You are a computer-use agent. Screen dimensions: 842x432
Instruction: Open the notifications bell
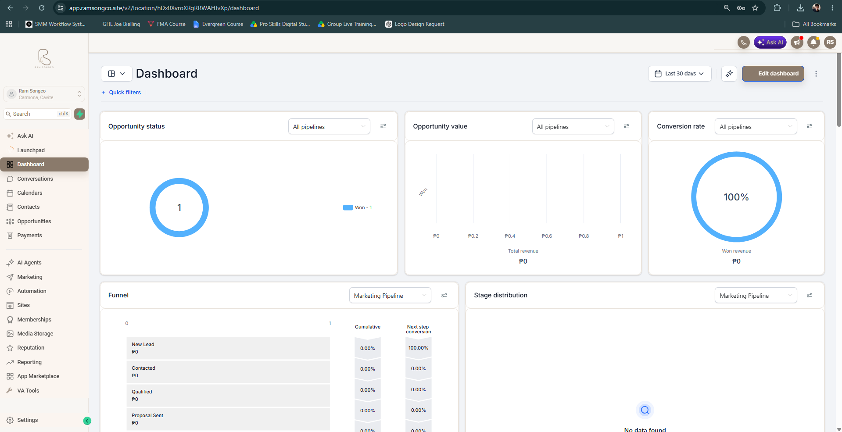[x=813, y=43]
